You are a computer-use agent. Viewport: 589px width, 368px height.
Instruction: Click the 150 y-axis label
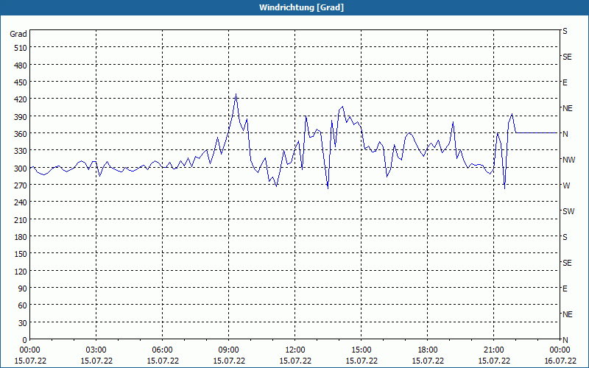coord(21,255)
